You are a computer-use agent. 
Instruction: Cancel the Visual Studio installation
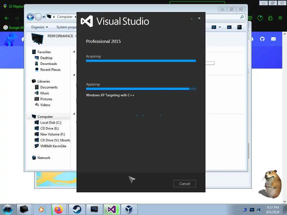pos(184,184)
